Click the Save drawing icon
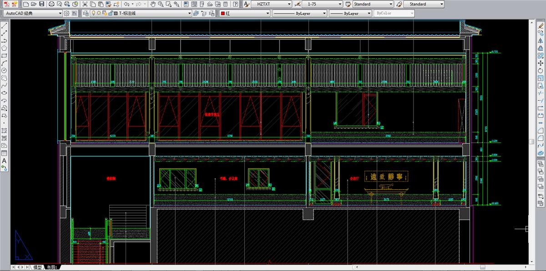Viewport: 546px width, 271px height. pyautogui.click(x=42, y=4)
